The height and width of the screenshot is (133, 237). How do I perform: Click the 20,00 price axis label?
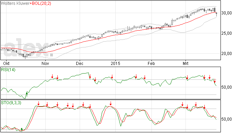[226, 53]
